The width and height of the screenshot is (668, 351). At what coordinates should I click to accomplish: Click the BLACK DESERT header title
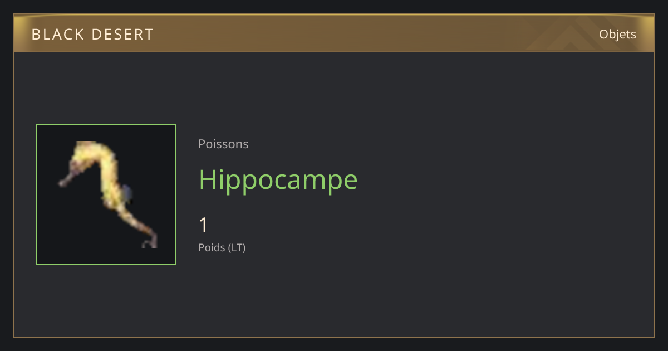(x=92, y=35)
